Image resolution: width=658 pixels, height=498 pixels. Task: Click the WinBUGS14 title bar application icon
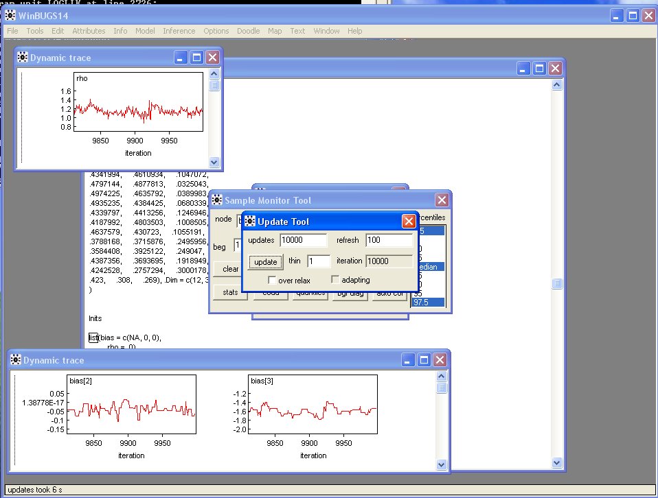11,15
